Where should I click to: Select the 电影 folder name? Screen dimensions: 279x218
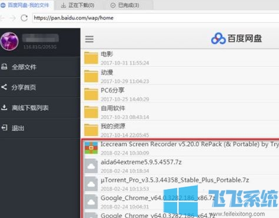coord(107,54)
